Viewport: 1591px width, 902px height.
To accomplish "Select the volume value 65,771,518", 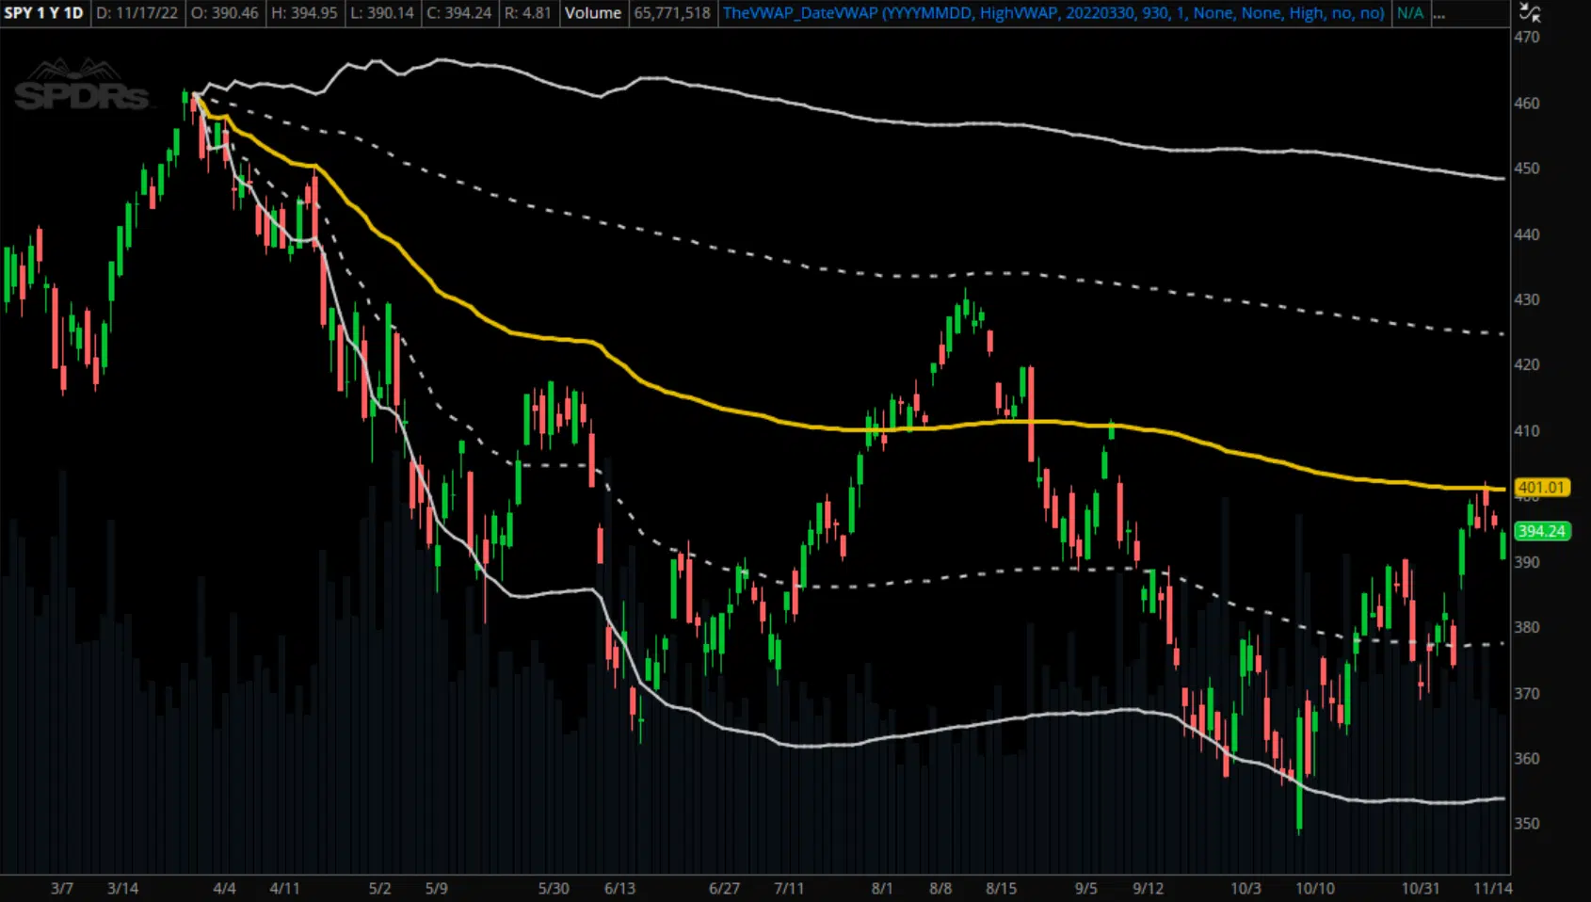I will pos(672,13).
